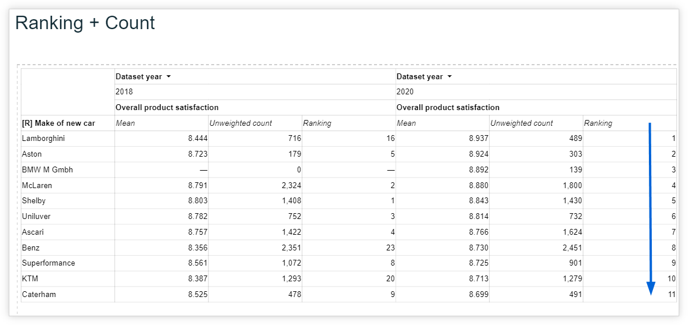The height and width of the screenshot is (325, 688).
Task: Open the 2018 Dataset year dropdown arrow
Action: (169, 77)
